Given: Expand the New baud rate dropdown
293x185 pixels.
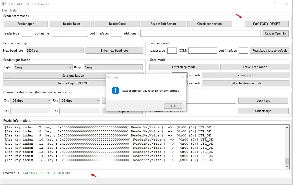Looking at the screenshot, I should (55, 51).
